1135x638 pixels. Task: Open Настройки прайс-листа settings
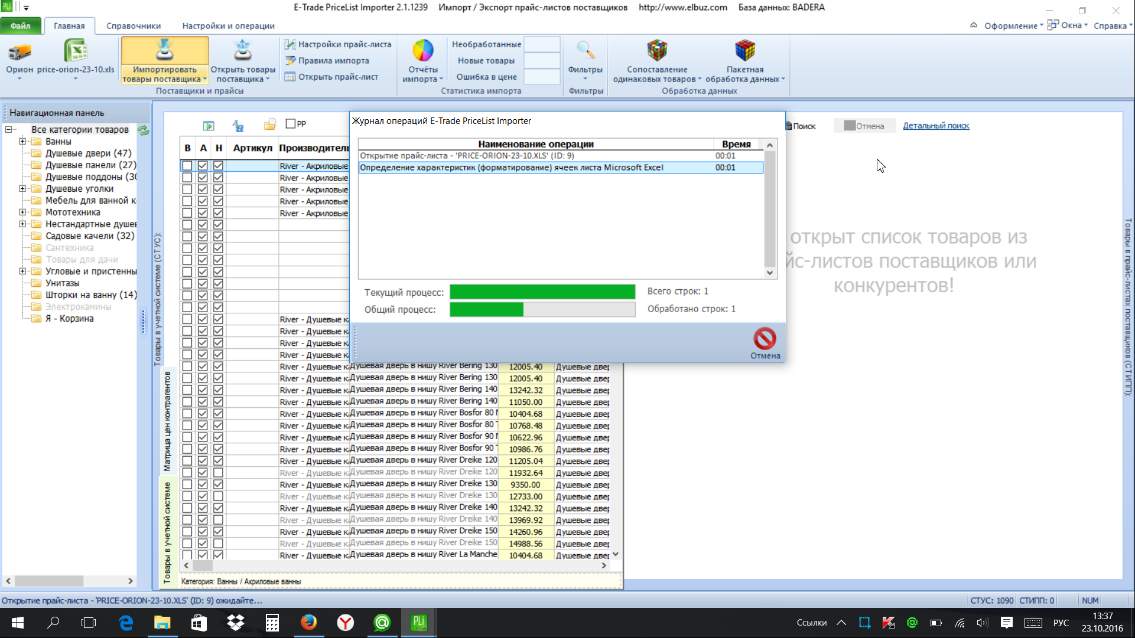tap(338, 44)
